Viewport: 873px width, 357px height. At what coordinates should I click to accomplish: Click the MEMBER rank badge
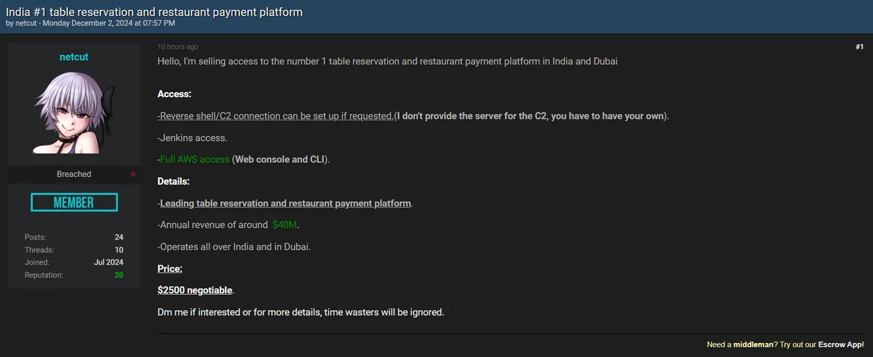tap(74, 202)
